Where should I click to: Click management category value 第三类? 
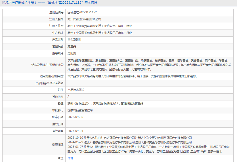[x=72, y=47]
